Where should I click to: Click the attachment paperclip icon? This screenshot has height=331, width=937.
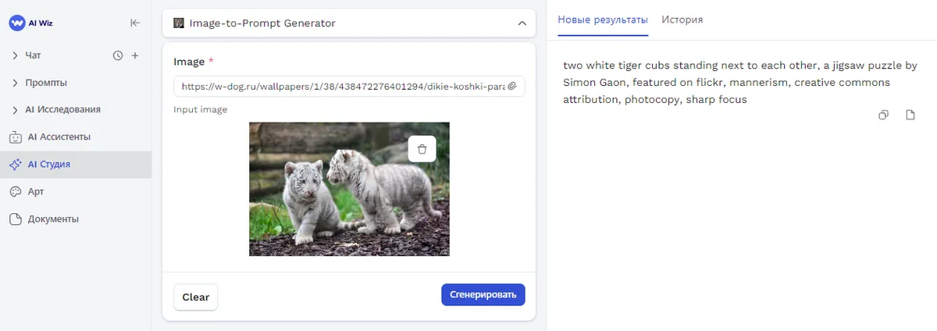click(x=513, y=86)
